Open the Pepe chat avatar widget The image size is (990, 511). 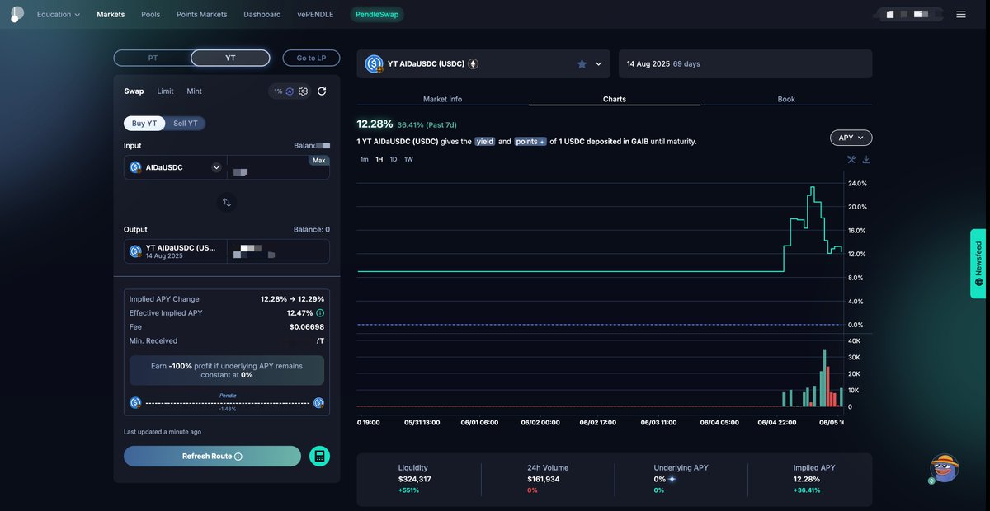944,468
